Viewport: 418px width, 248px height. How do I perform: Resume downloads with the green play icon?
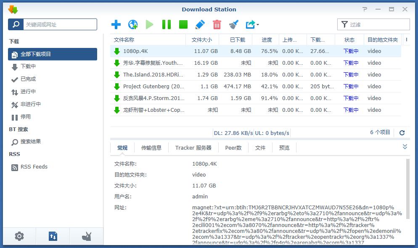150,24
